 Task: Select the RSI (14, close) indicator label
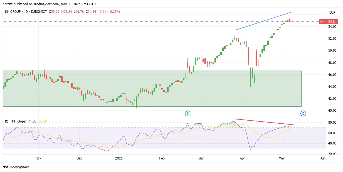[16, 121]
